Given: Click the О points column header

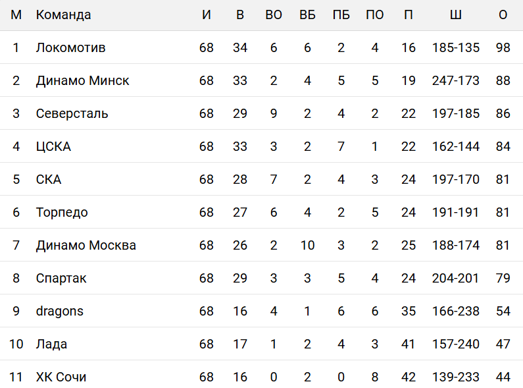Looking at the screenshot, I should click(503, 14).
